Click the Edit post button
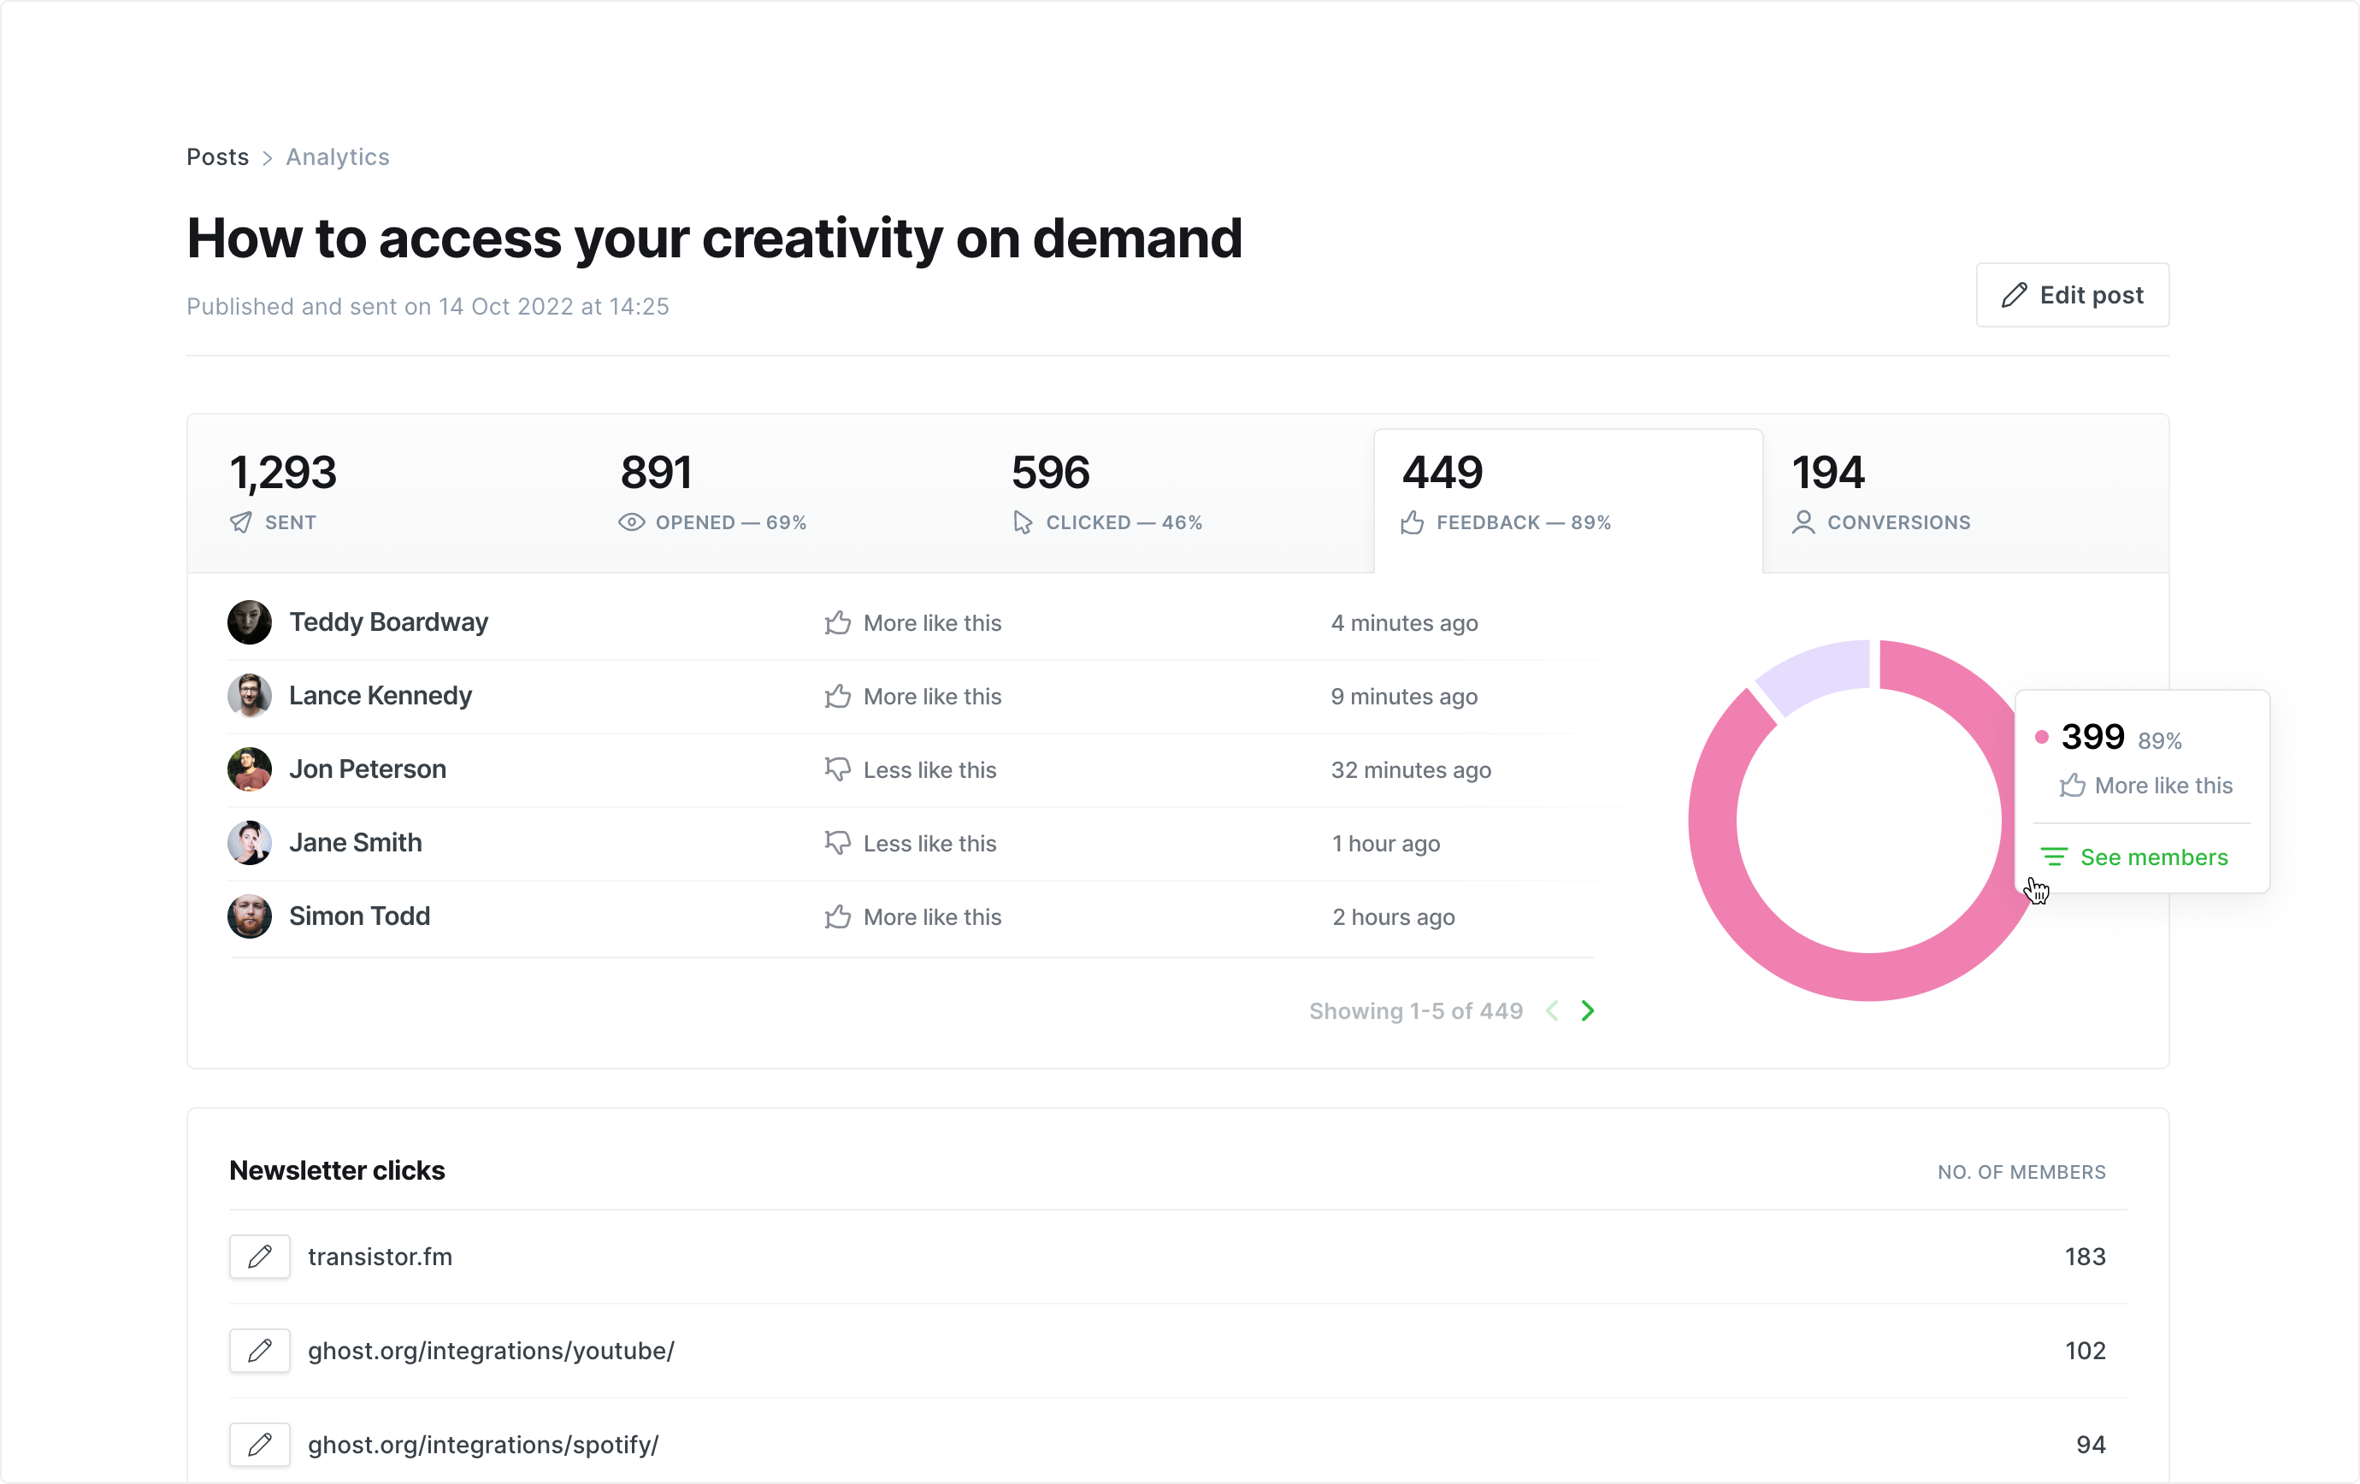Image resolution: width=2360 pixels, height=1484 pixels. tap(2072, 295)
